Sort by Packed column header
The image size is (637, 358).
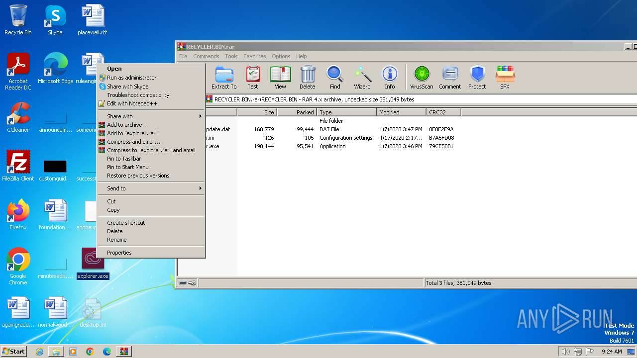297,112
